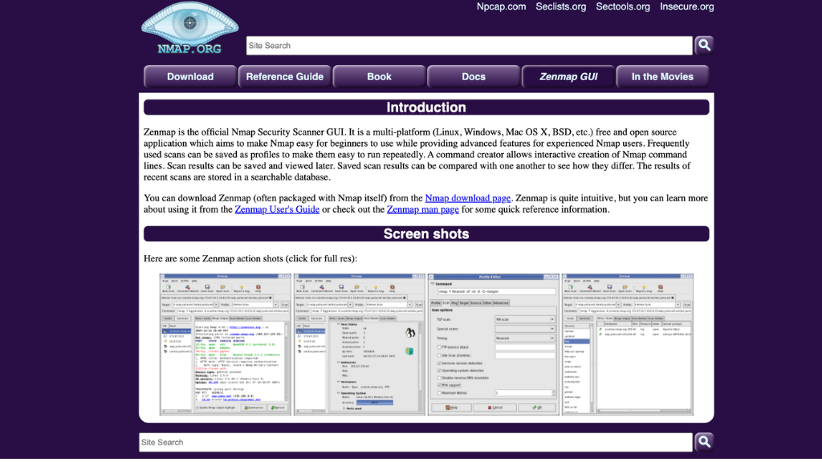
Task: Open the Book tab
Action: tap(379, 76)
